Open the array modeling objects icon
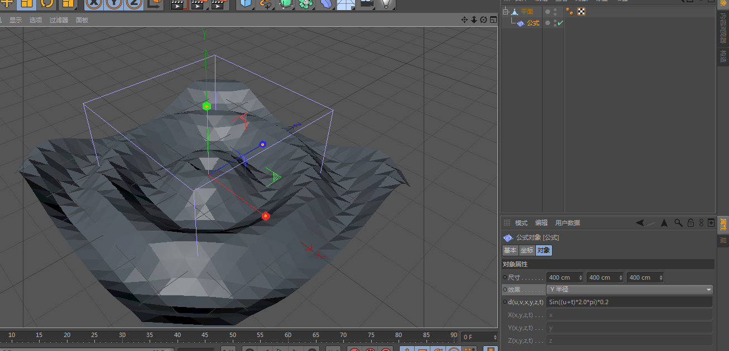This screenshot has height=351, width=729. (305, 4)
